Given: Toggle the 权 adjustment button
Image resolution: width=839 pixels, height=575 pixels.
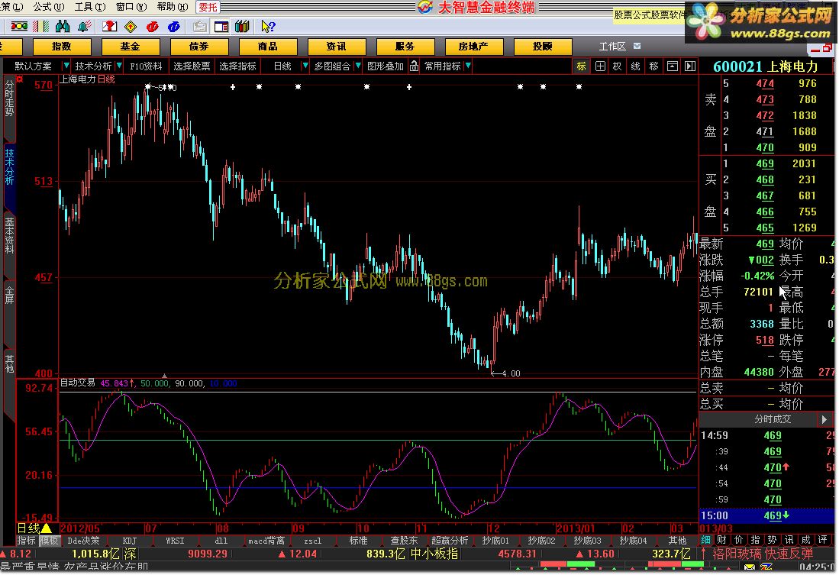Looking at the screenshot, I should (618, 66).
